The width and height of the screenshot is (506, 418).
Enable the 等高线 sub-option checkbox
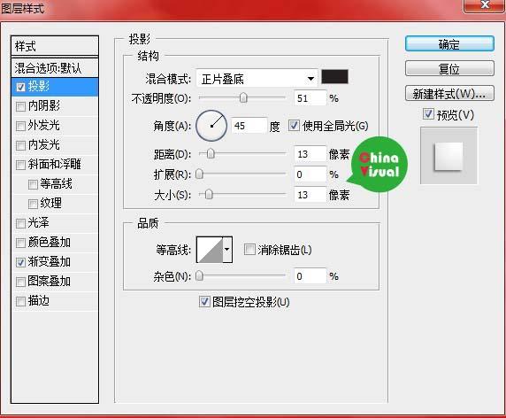[x=33, y=184]
